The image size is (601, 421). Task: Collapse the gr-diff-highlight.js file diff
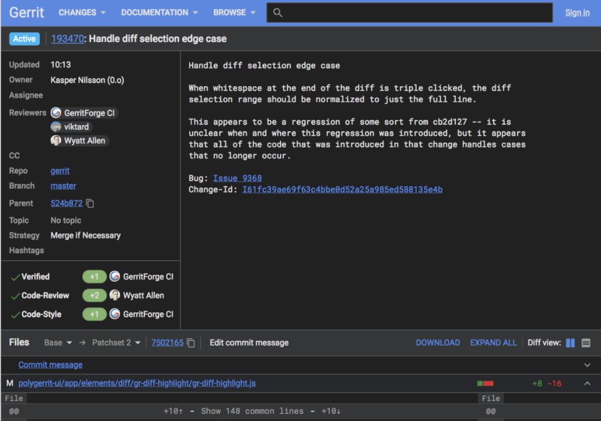click(x=587, y=383)
